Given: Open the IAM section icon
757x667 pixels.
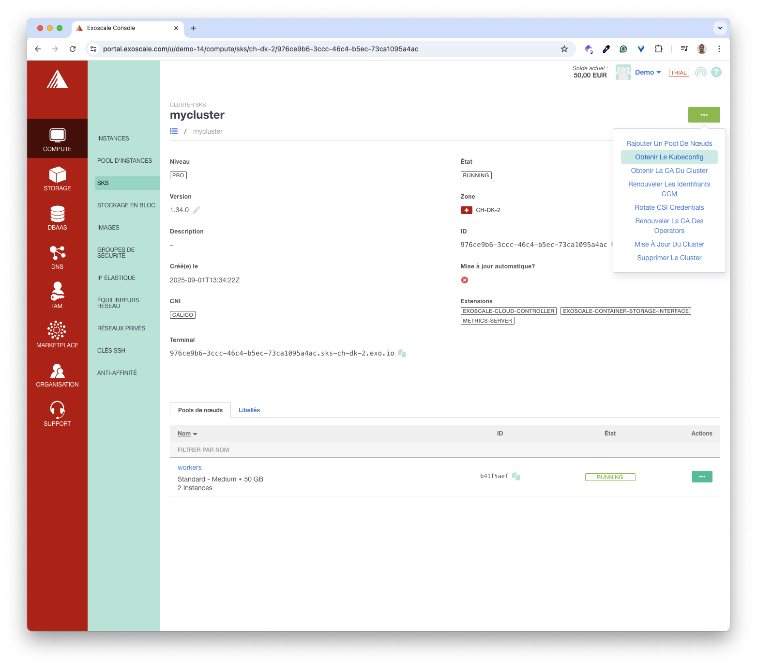Looking at the screenshot, I should coord(57,292).
